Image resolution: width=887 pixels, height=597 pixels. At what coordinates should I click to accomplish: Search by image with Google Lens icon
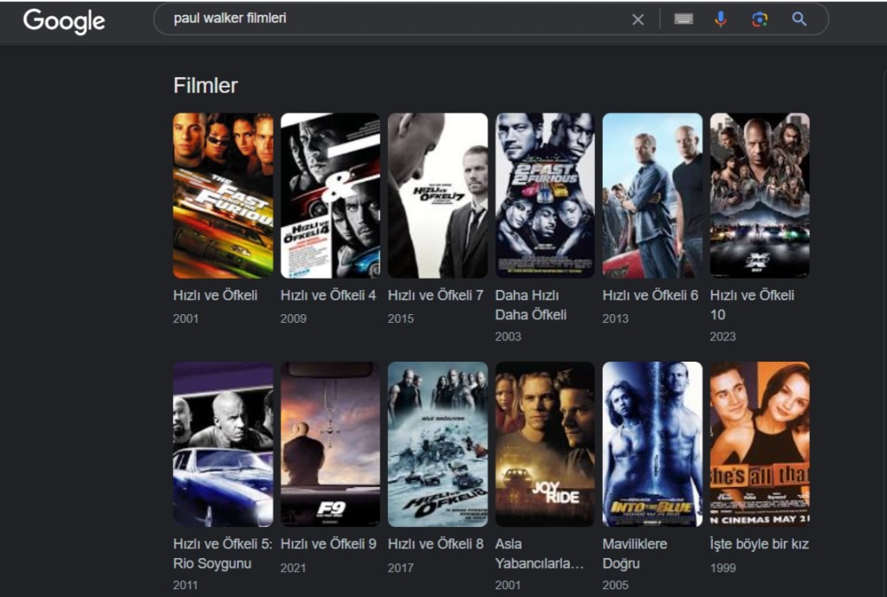[x=760, y=19]
